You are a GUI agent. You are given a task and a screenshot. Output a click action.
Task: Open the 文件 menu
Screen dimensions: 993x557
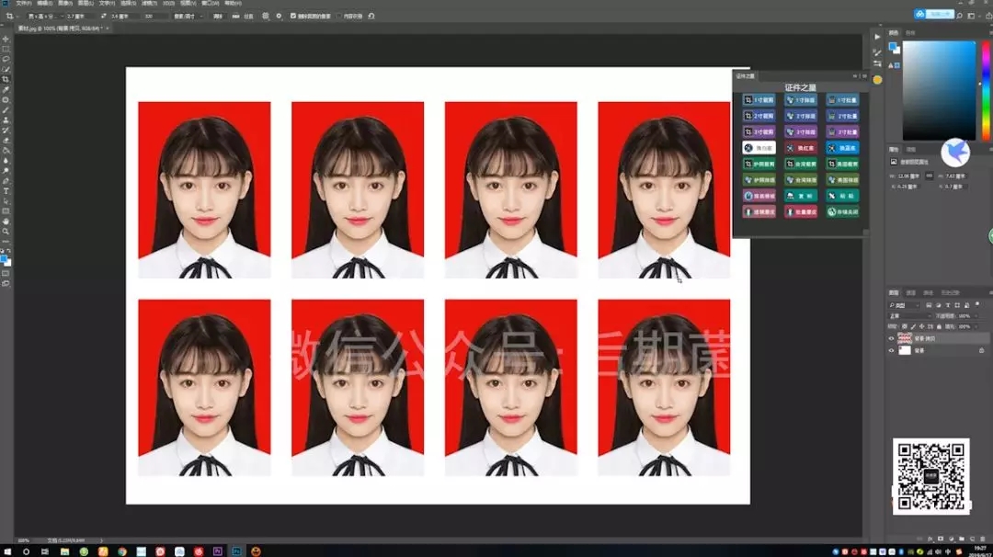pos(23,3)
